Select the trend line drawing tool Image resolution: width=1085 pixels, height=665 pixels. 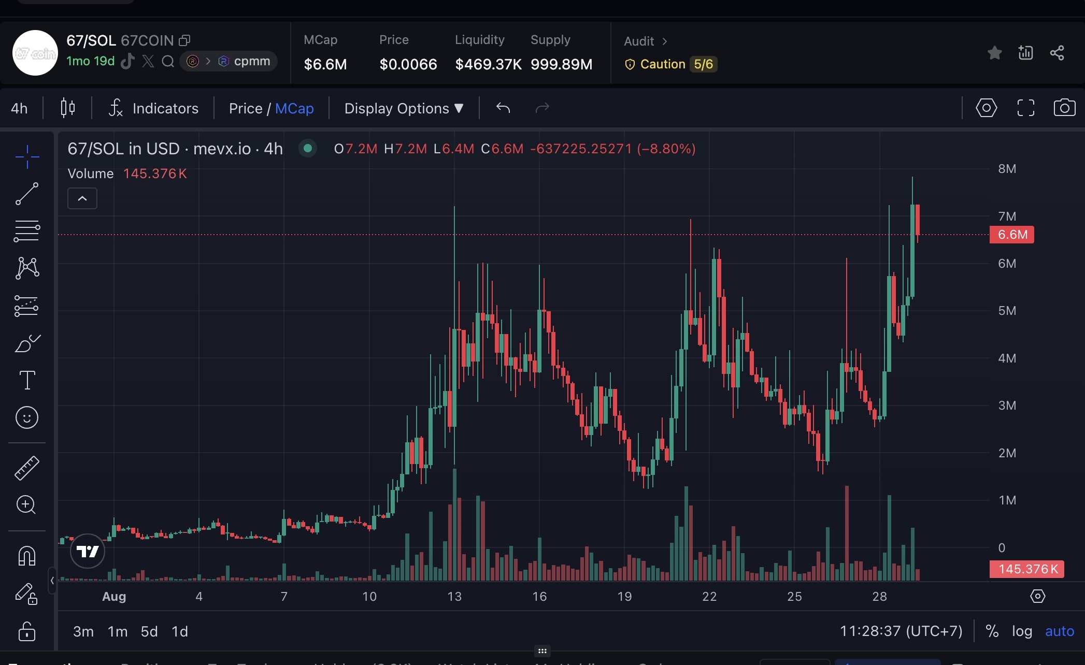tap(27, 194)
